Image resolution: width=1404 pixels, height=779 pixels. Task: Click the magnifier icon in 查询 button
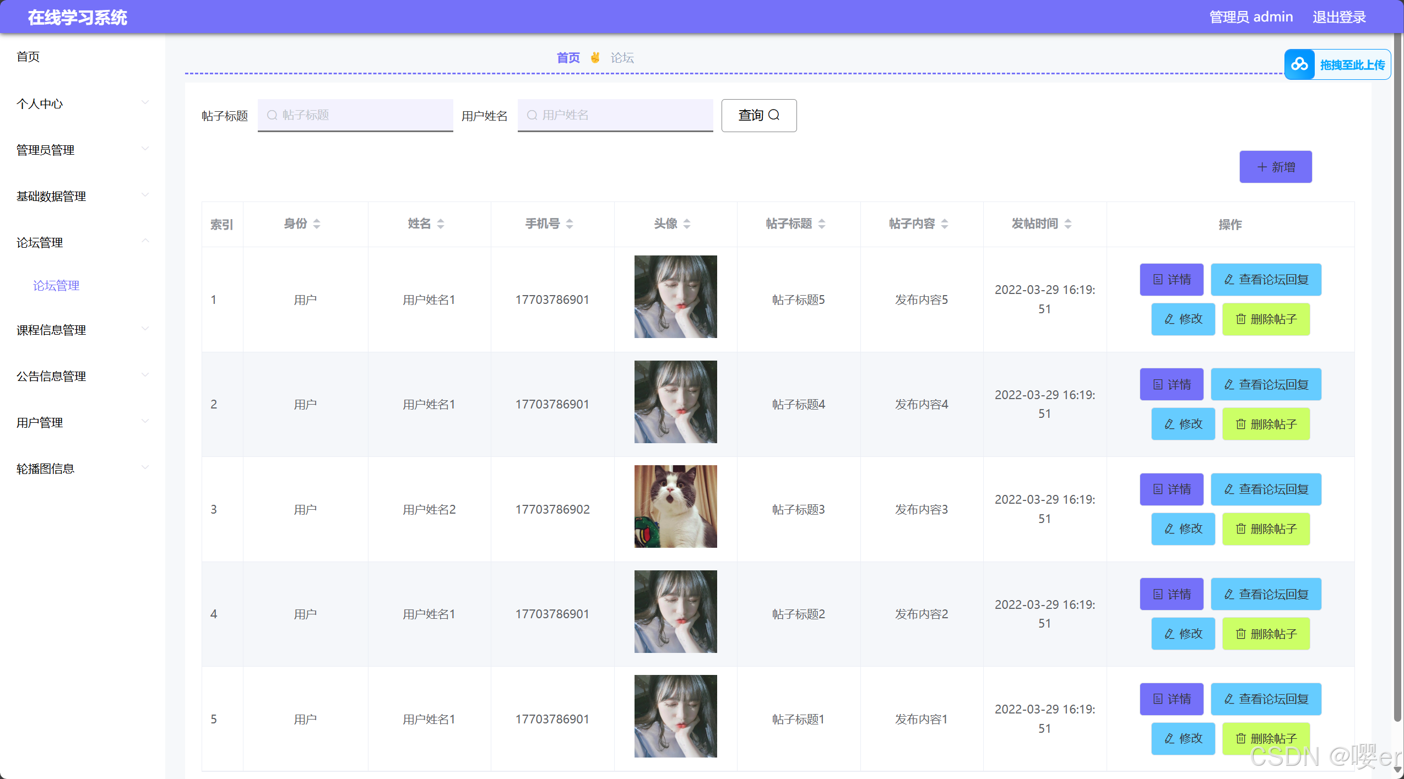[x=774, y=115]
